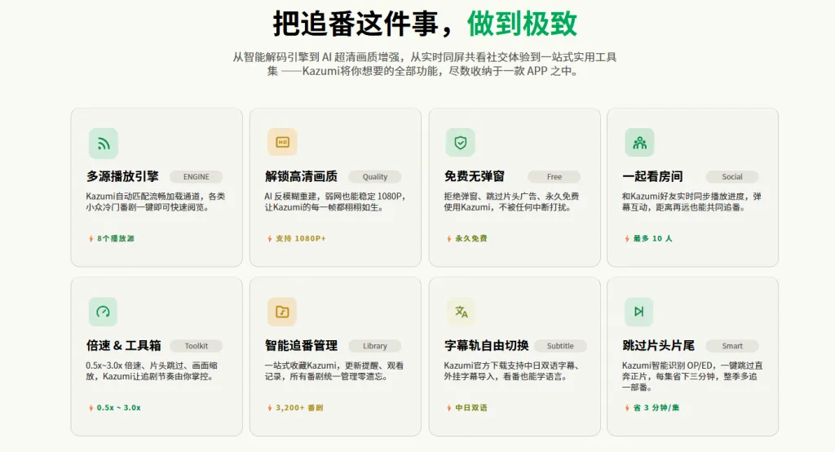835x452 pixels.
Task: Click the 3,200+ 番剧 stat text
Action: click(x=299, y=408)
